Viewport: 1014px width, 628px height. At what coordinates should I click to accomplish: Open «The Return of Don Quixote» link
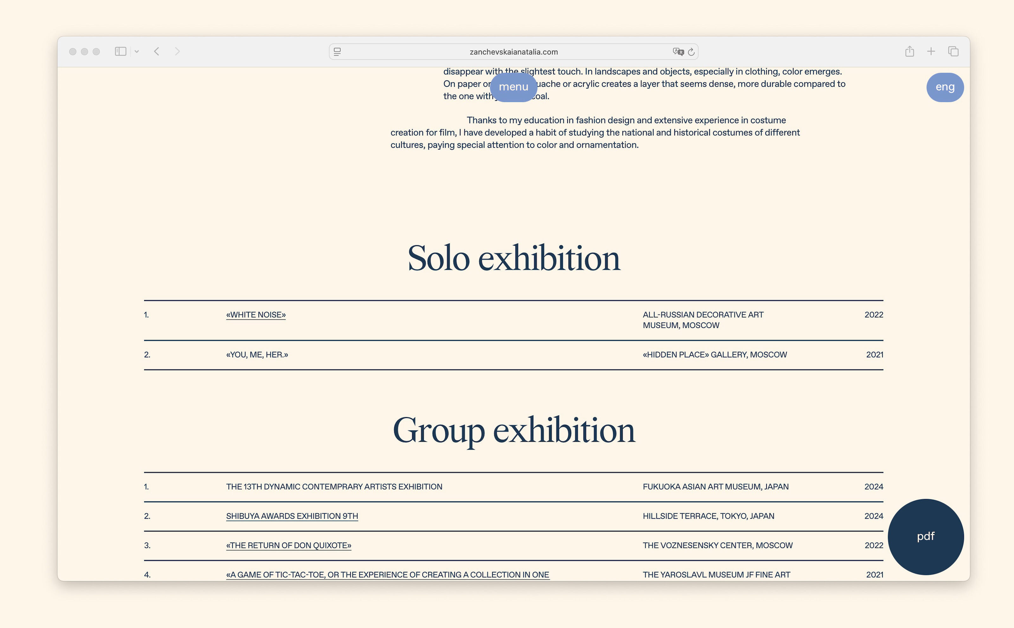(288, 545)
